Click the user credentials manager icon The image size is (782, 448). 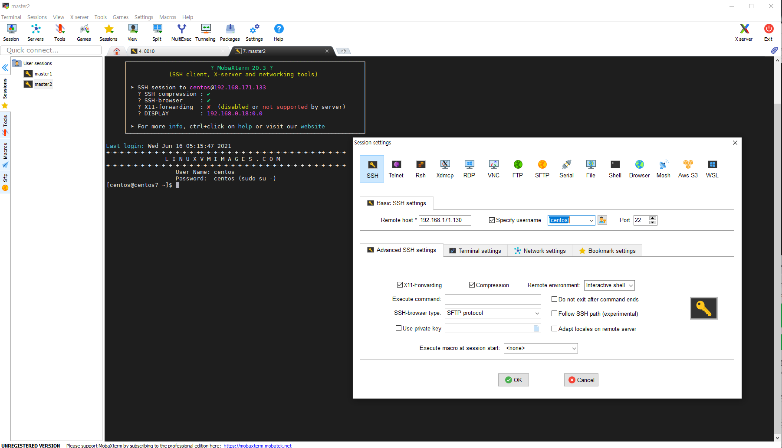pos(602,220)
